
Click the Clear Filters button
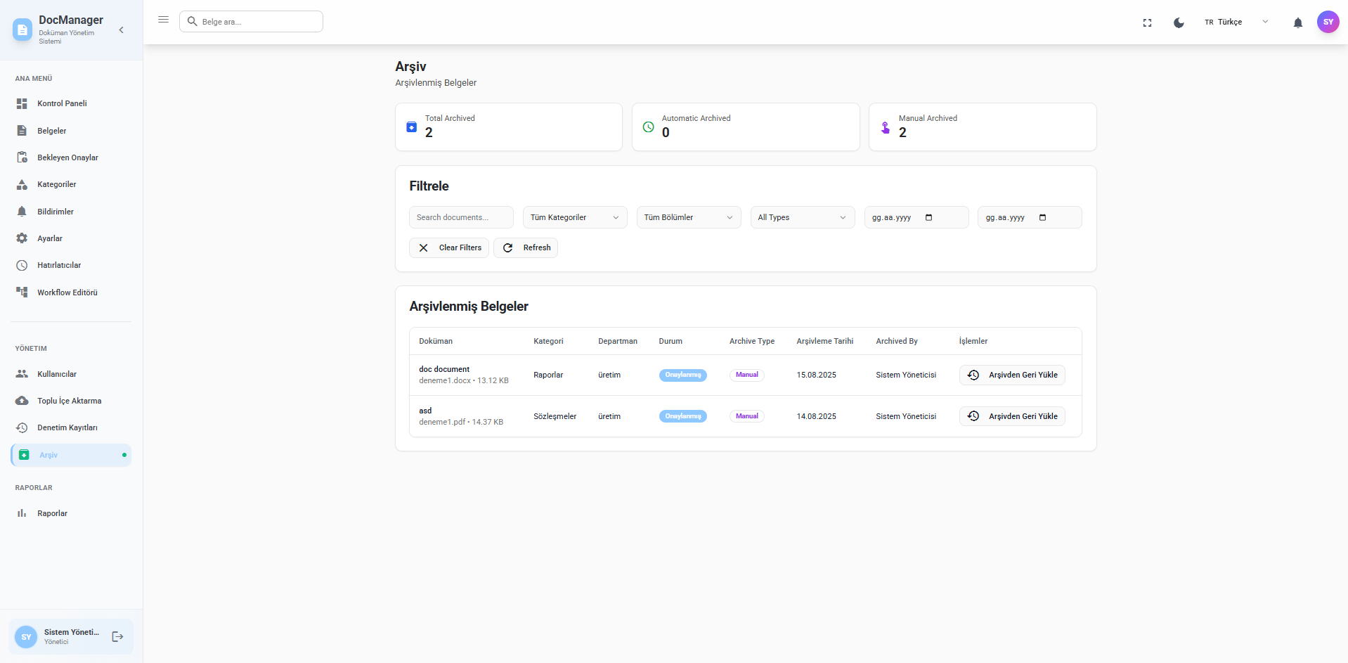[x=449, y=247]
